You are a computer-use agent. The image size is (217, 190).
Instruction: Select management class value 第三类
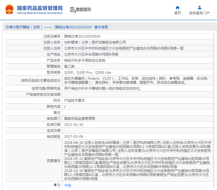coord(69,66)
